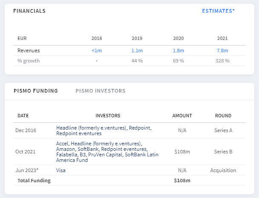The width and height of the screenshot is (259, 198).
Task: Open the B3 investor link
Action: (82, 155)
